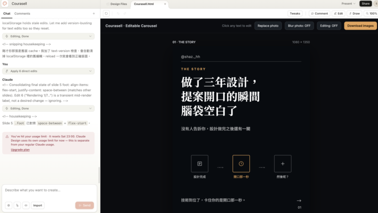
Task: Click the attach file paperclip icon
Action: click(x=17, y=205)
